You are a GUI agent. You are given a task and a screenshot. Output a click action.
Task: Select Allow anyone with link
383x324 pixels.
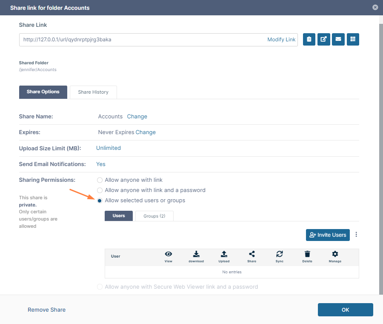(x=100, y=180)
